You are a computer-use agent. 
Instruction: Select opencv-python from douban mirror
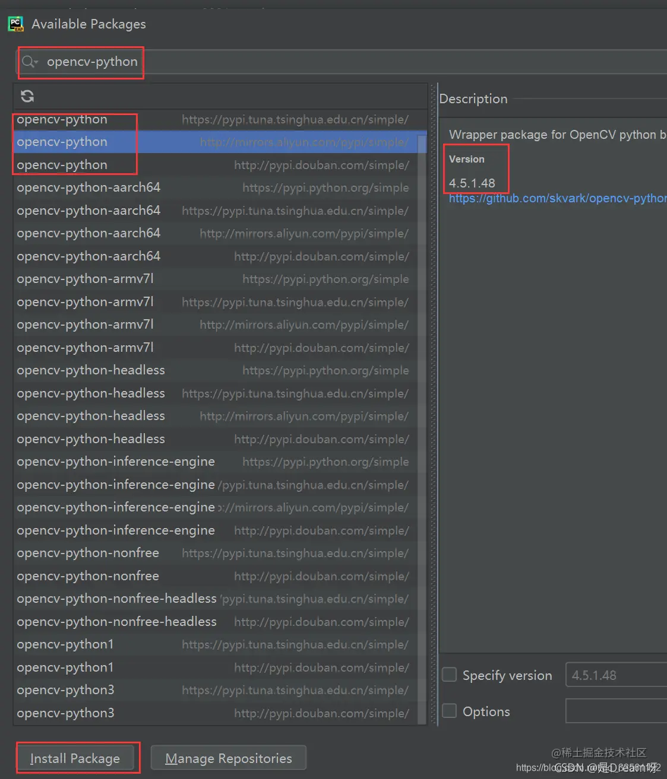[x=215, y=165]
